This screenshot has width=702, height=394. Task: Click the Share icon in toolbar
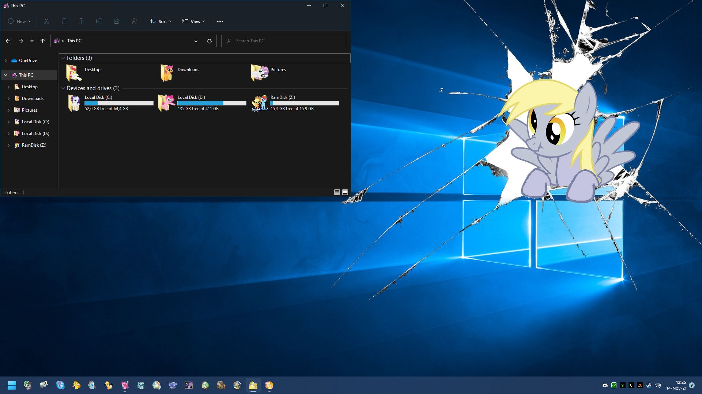[116, 21]
